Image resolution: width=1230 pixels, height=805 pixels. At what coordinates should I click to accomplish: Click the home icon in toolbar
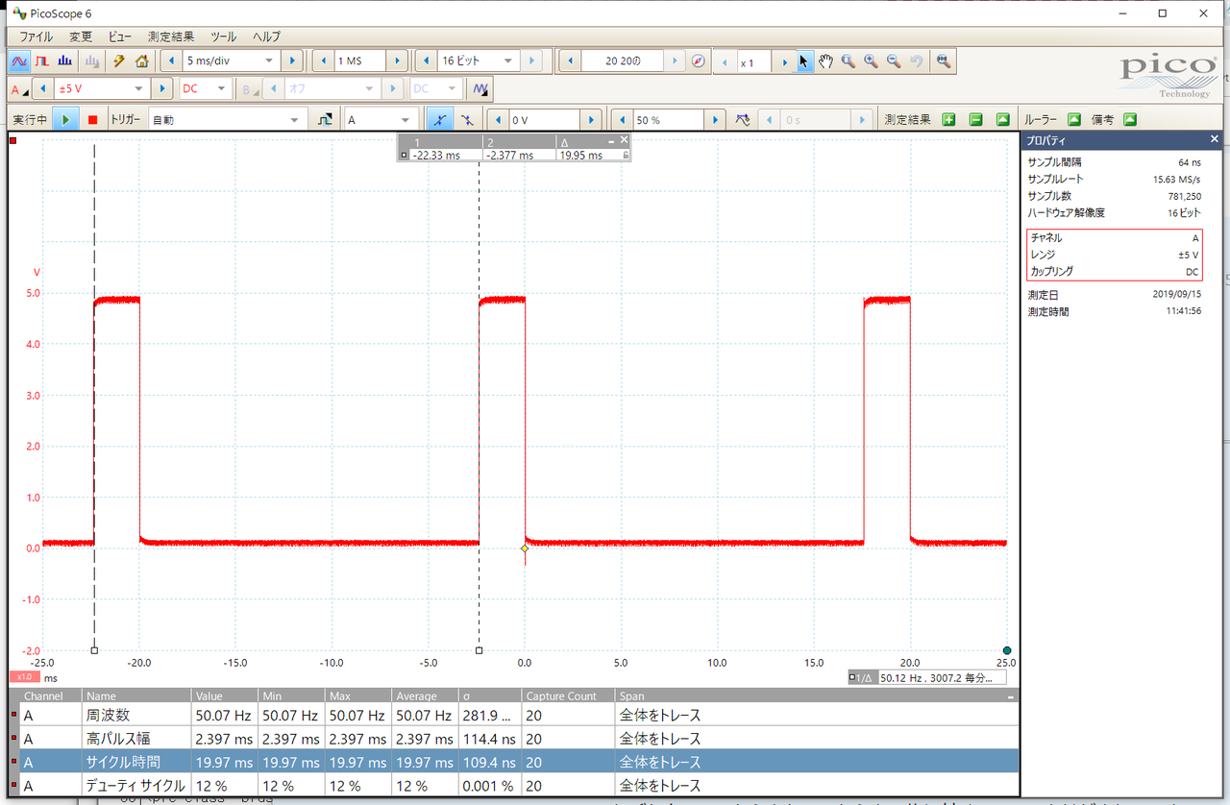[x=141, y=61]
